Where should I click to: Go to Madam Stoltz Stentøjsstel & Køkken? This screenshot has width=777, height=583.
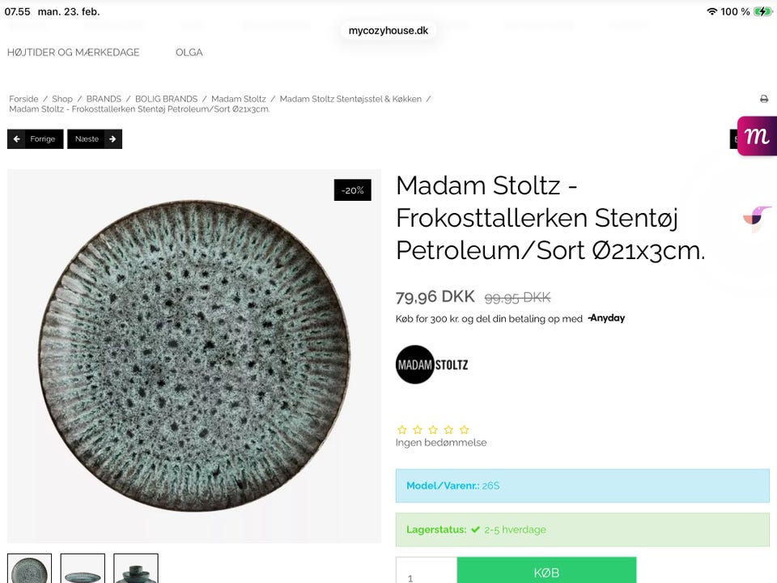click(350, 99)
